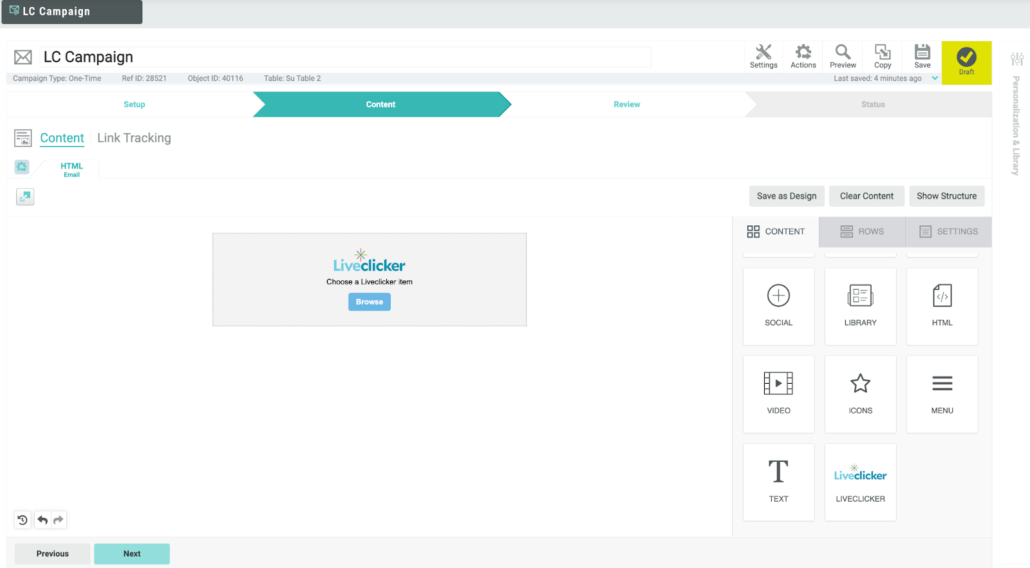Open the Link Tracking tab
Viewport: 1030px width, 568px height.
tap(134, 138)
